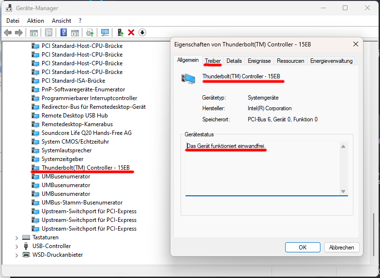Viewport: 380px width, 278px height.
Task: Select Soundcore Life Q20 Hands-Free AG device
Action: (x=86, y=133)
